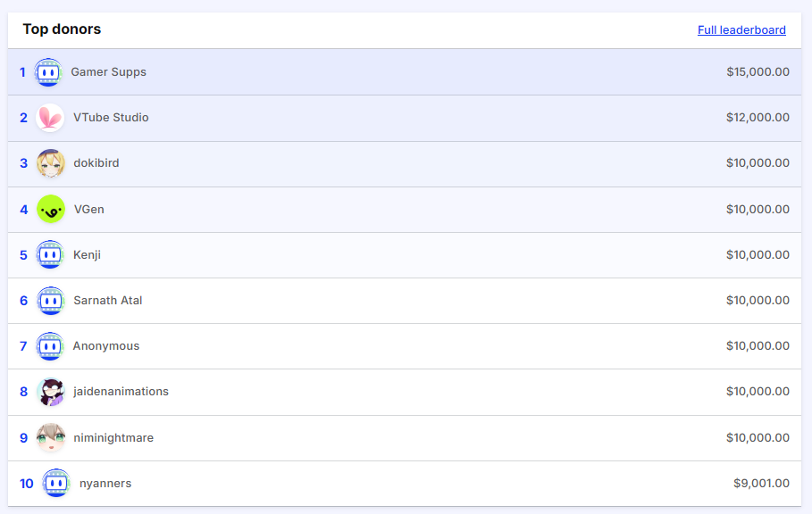Click the $15,000.00 donation amount

758,72
